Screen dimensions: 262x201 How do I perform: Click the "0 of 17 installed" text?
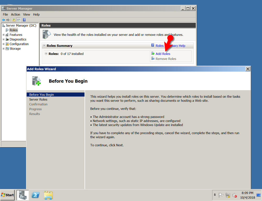point(72,54)
